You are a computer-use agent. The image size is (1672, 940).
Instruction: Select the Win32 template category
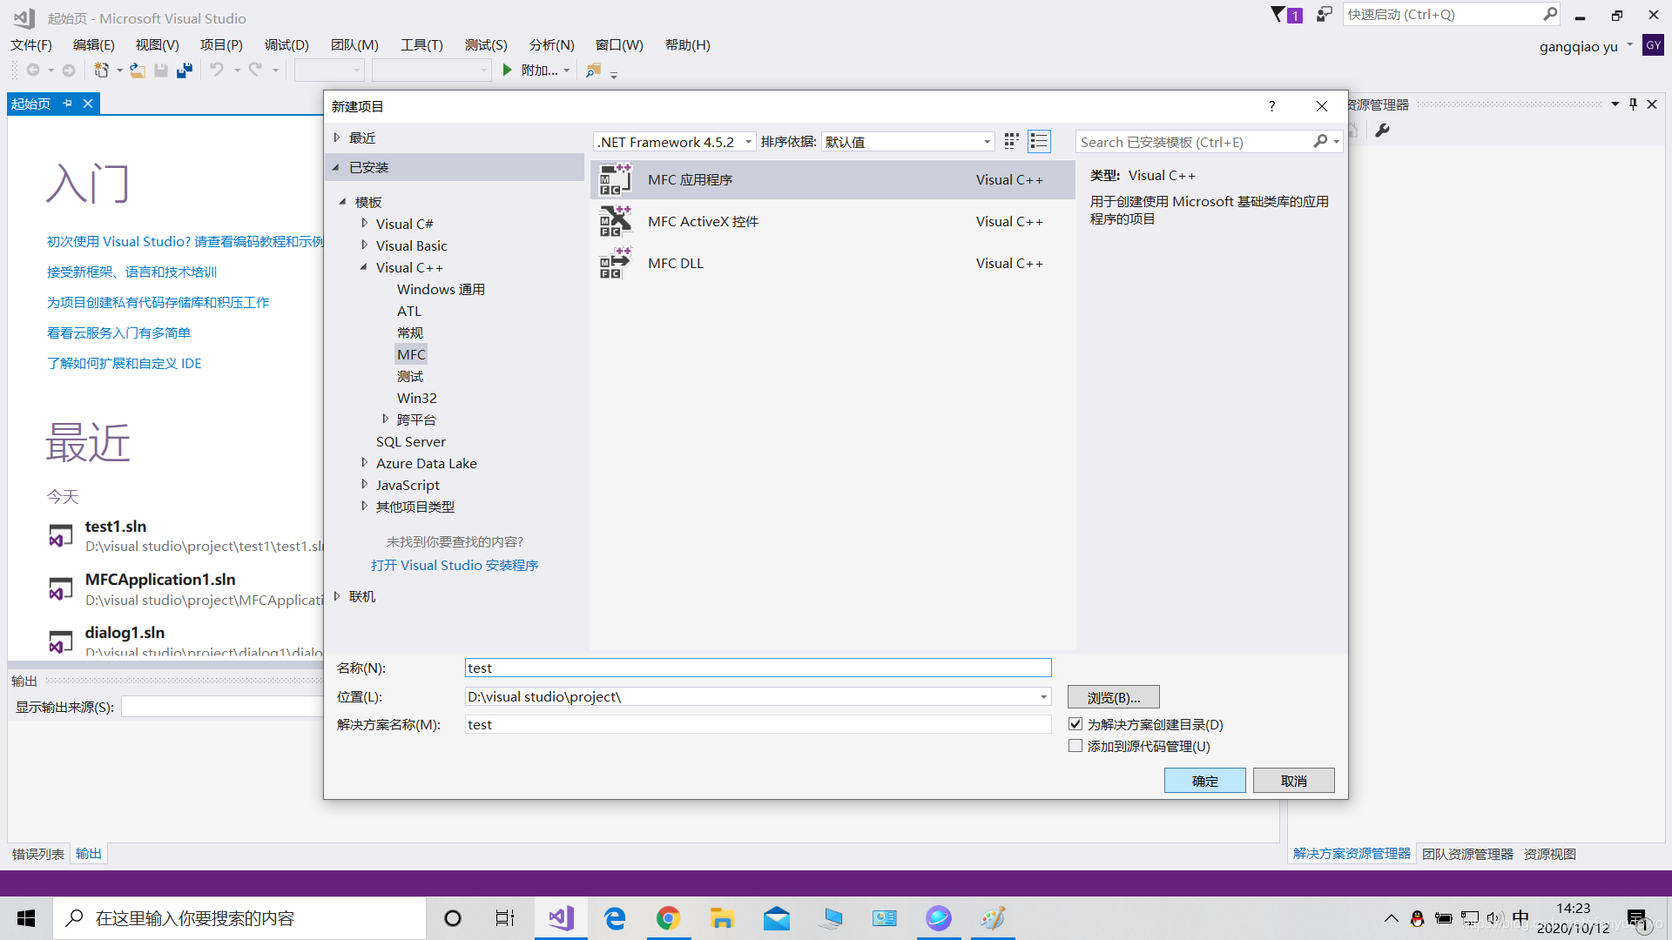click(416, 398)
